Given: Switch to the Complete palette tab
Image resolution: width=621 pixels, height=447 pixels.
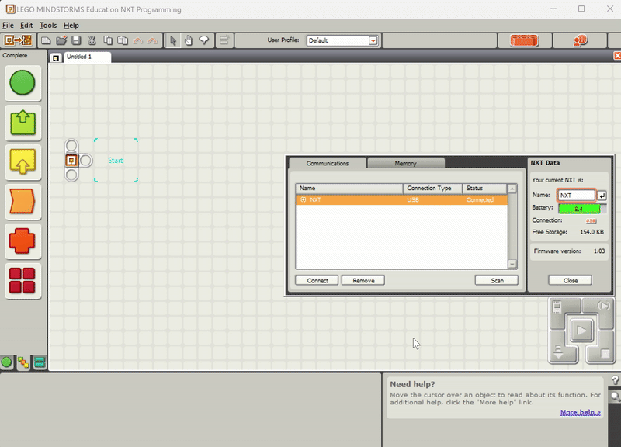Looking at the screenshot, I should click(x=23, y=362).
